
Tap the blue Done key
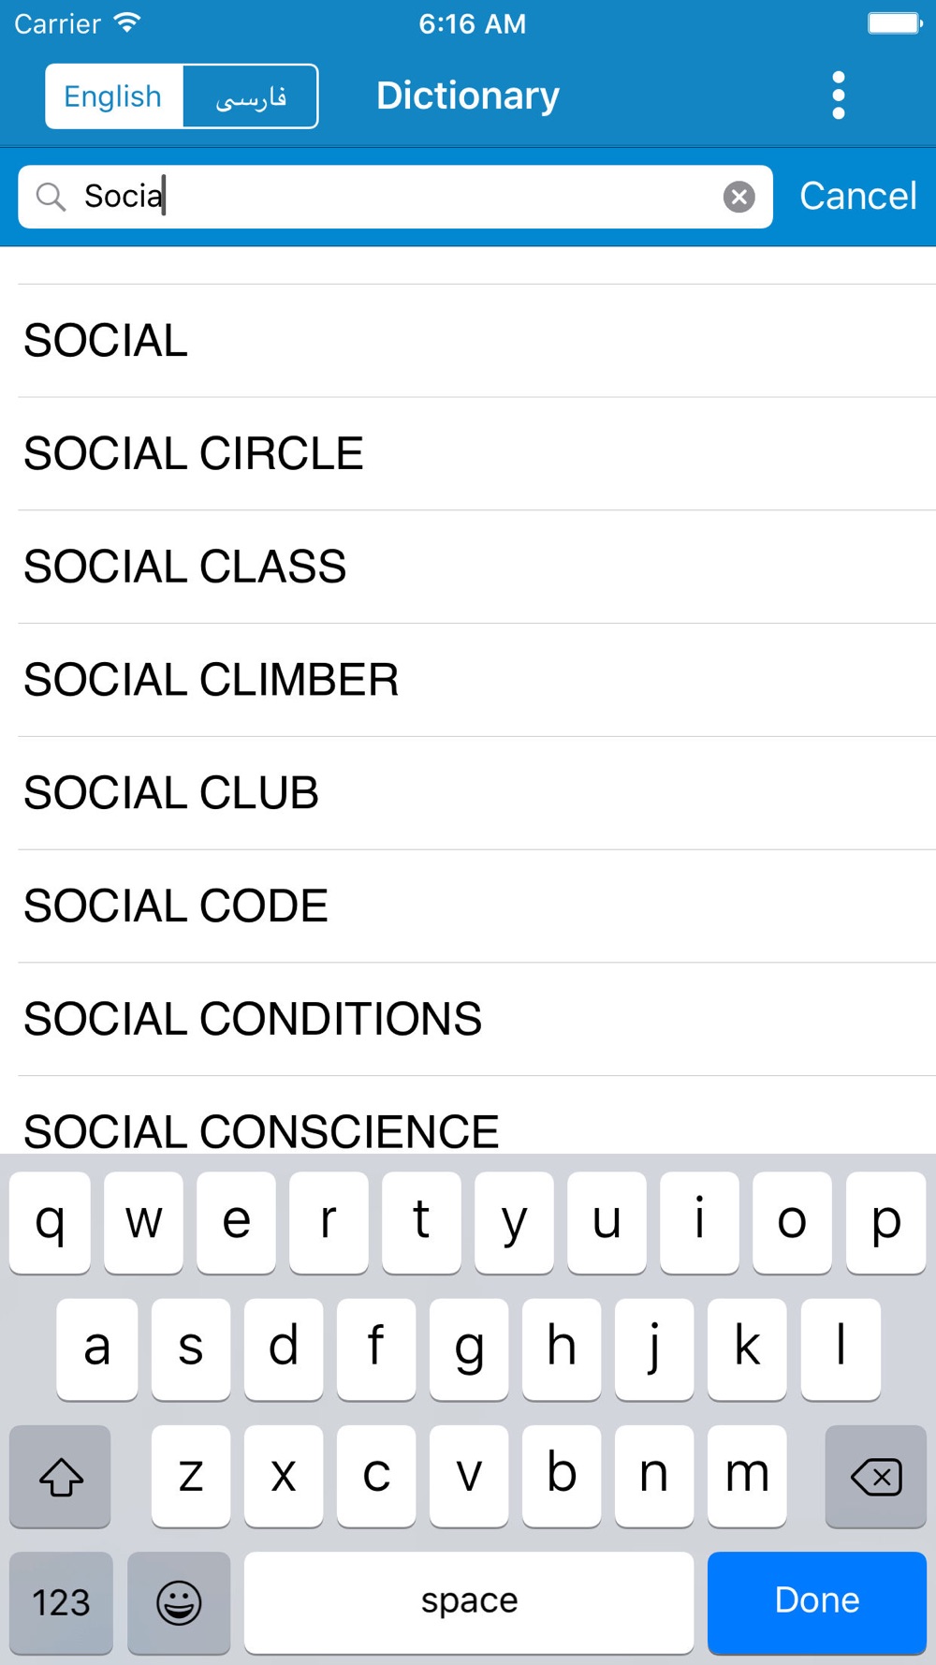pyautogui.click(x=817, y=1602)
